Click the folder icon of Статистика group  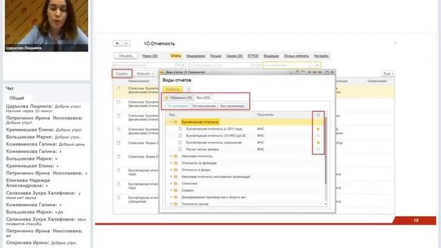point(176,183)
